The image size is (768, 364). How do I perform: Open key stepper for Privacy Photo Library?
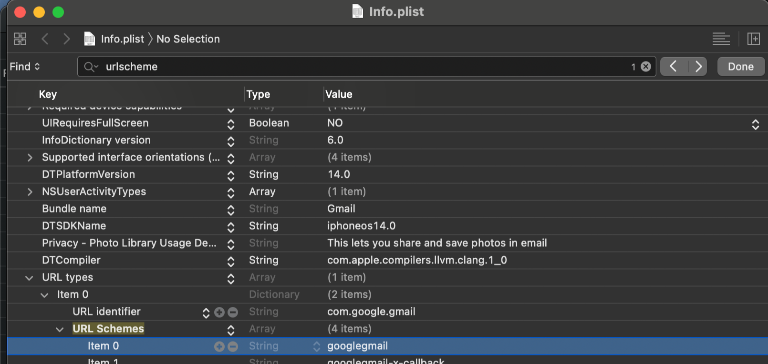tap(231, 244)
